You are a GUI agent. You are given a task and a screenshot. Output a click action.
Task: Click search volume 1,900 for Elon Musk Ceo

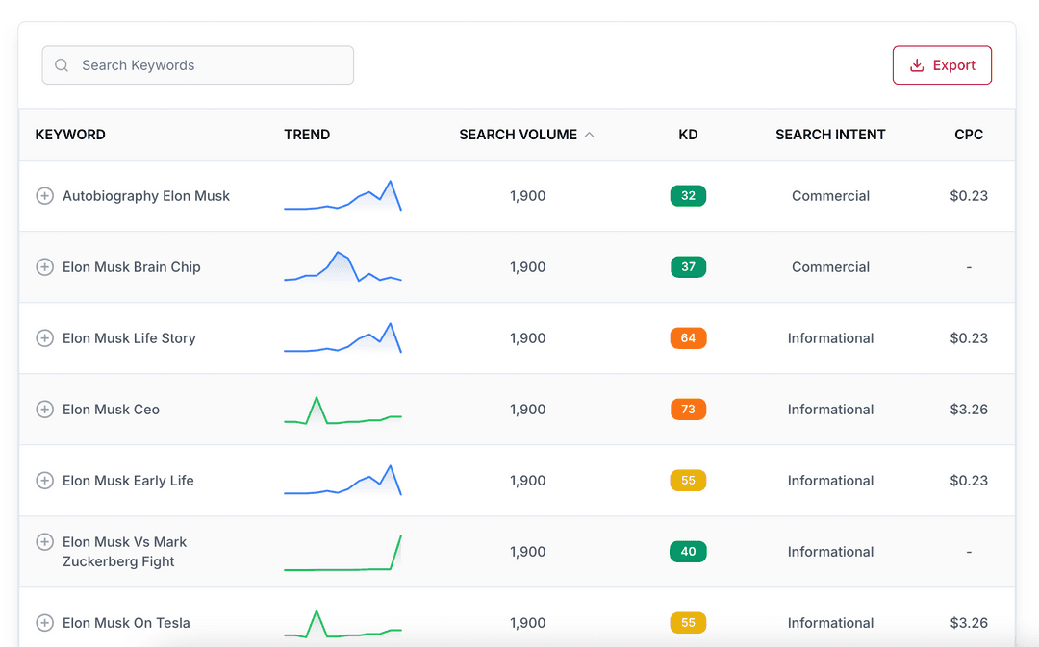tap(527, 410)
